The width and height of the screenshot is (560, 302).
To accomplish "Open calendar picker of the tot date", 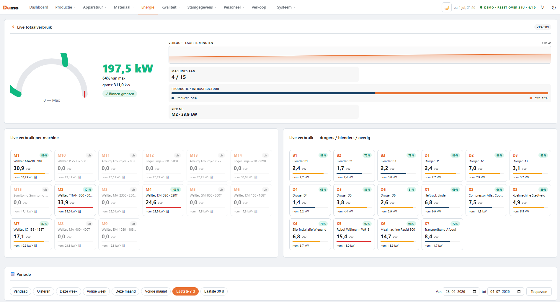I will coord(519,291).
